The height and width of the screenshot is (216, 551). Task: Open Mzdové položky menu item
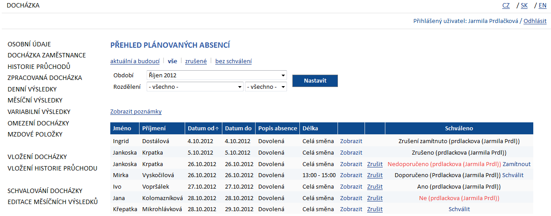35,134
